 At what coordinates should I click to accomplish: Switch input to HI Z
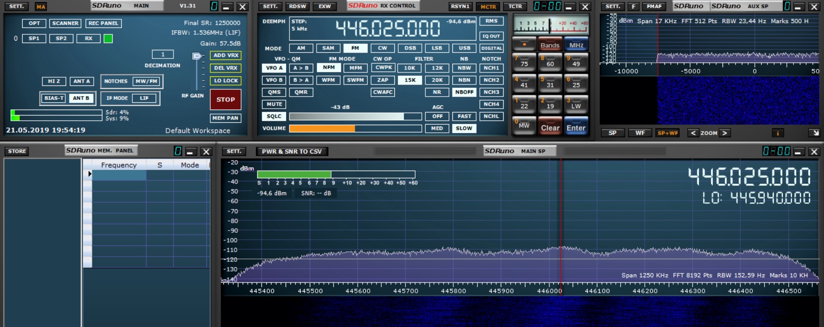(x=54, y=81)
